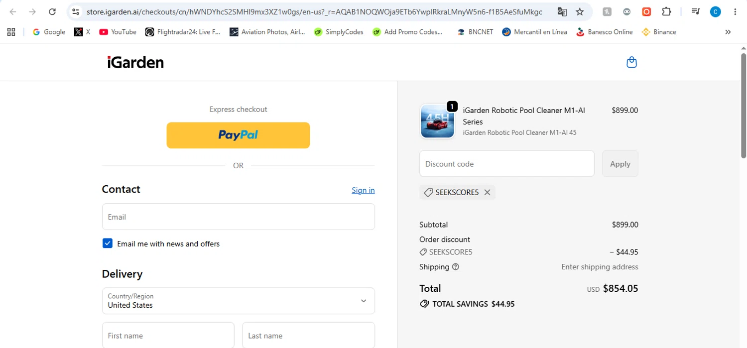
Task: Pay with the PayPal express button
Action: pos(238,135)
